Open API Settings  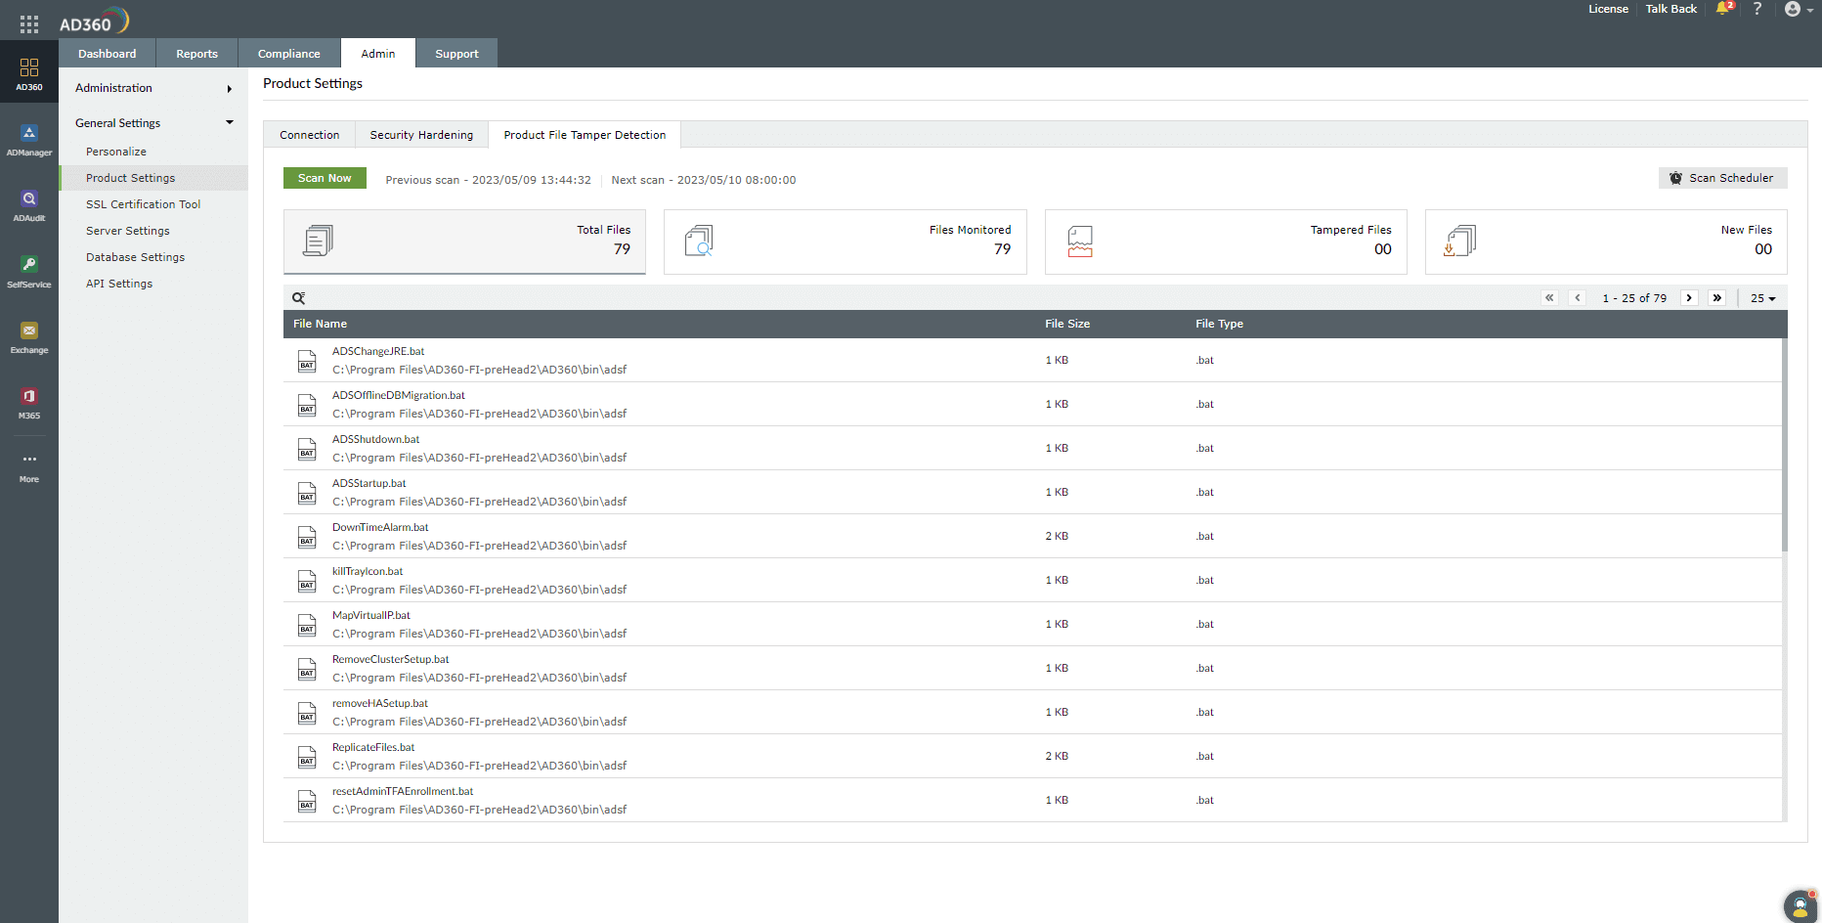click(x=119, y=284)
